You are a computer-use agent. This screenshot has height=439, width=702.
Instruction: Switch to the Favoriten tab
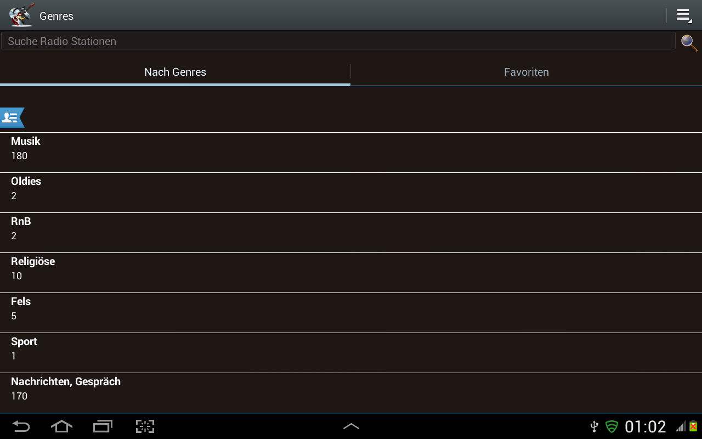(526, 72)
